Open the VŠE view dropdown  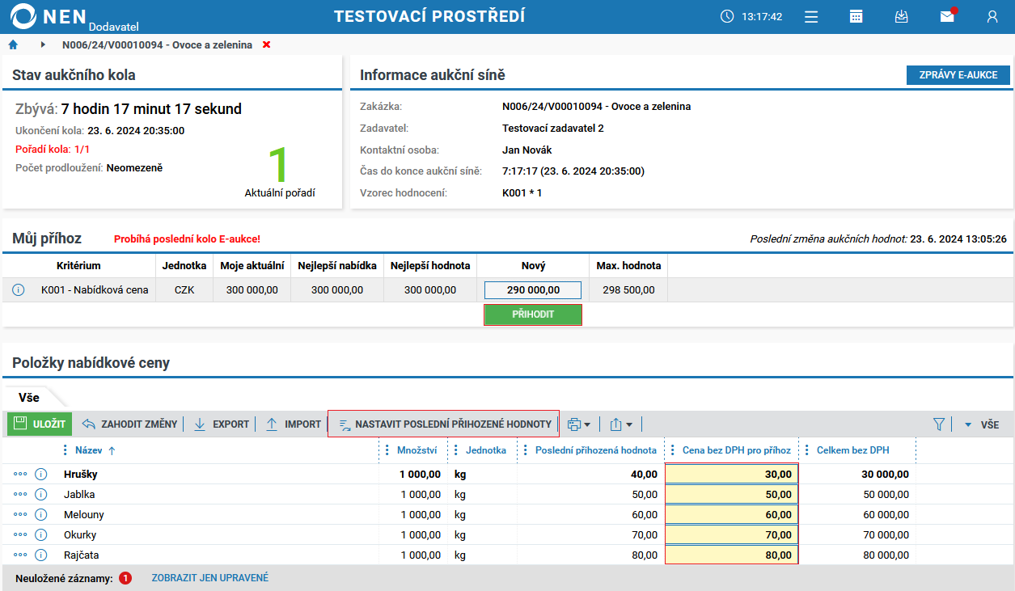click(x=981, y=424)
